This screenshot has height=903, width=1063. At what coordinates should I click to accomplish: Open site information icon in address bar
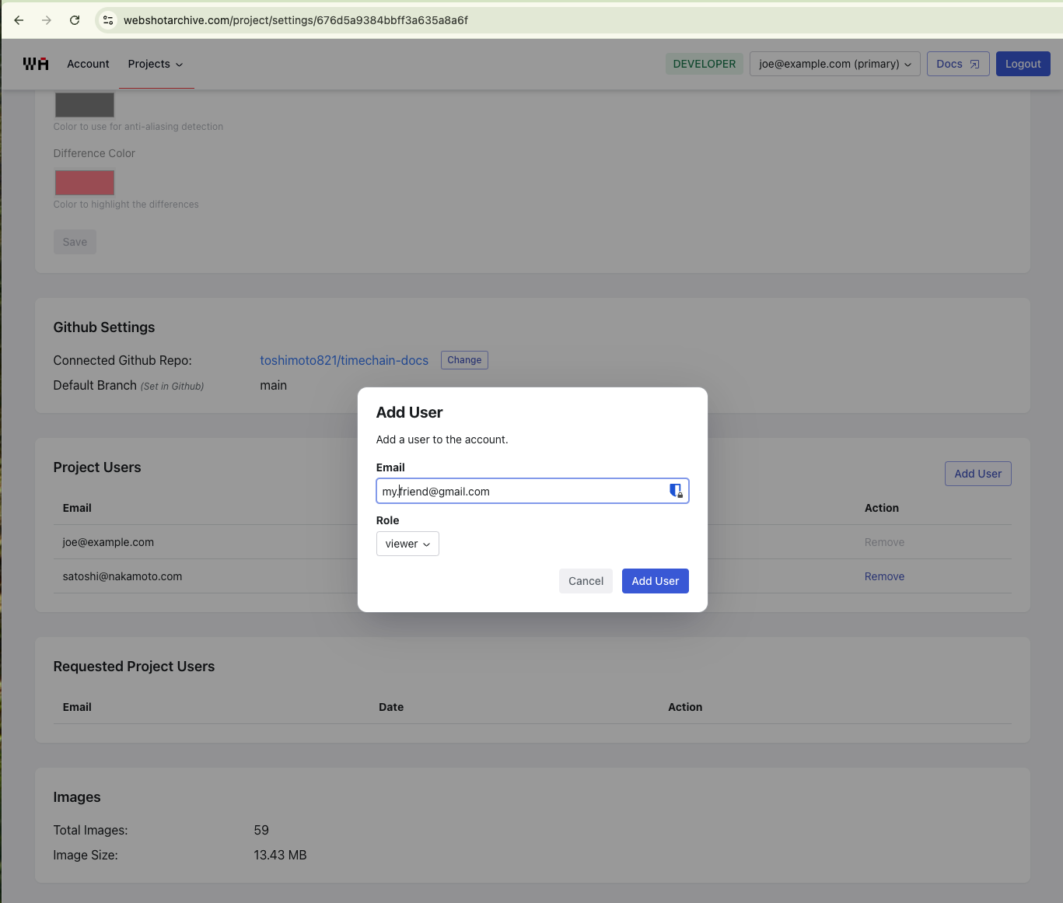(x=108, y=20)
